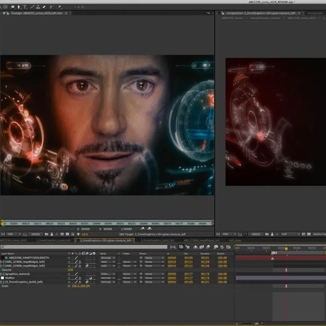Open the Graph Editor in timeline

(x=229, y=247)
